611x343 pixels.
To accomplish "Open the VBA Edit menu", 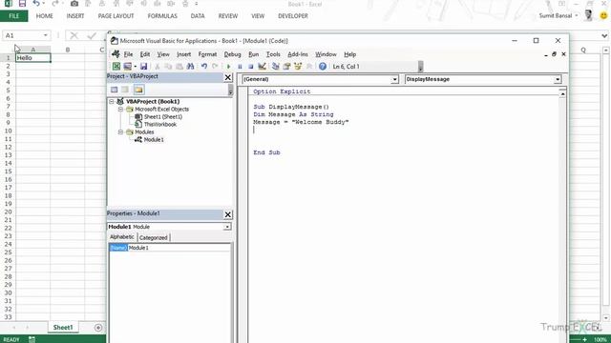I will point(145,54).
